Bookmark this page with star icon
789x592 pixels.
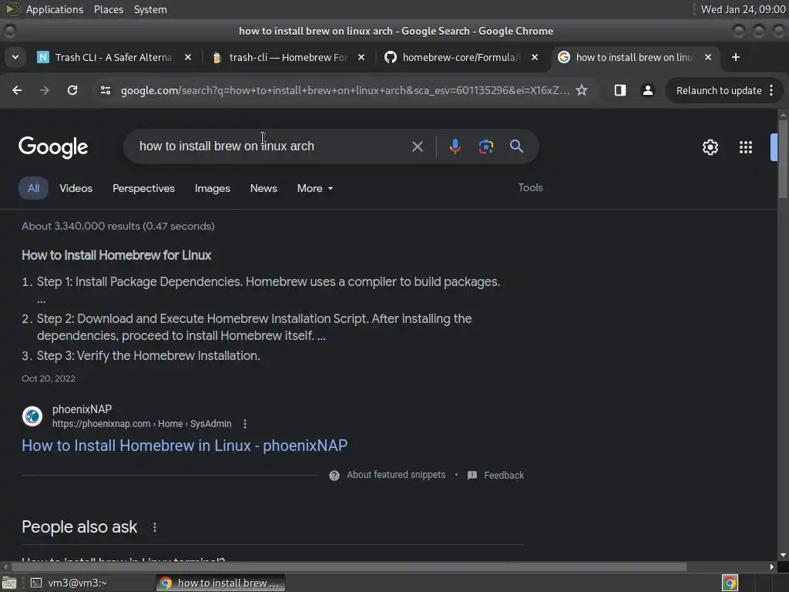click(x=582, y=90)
